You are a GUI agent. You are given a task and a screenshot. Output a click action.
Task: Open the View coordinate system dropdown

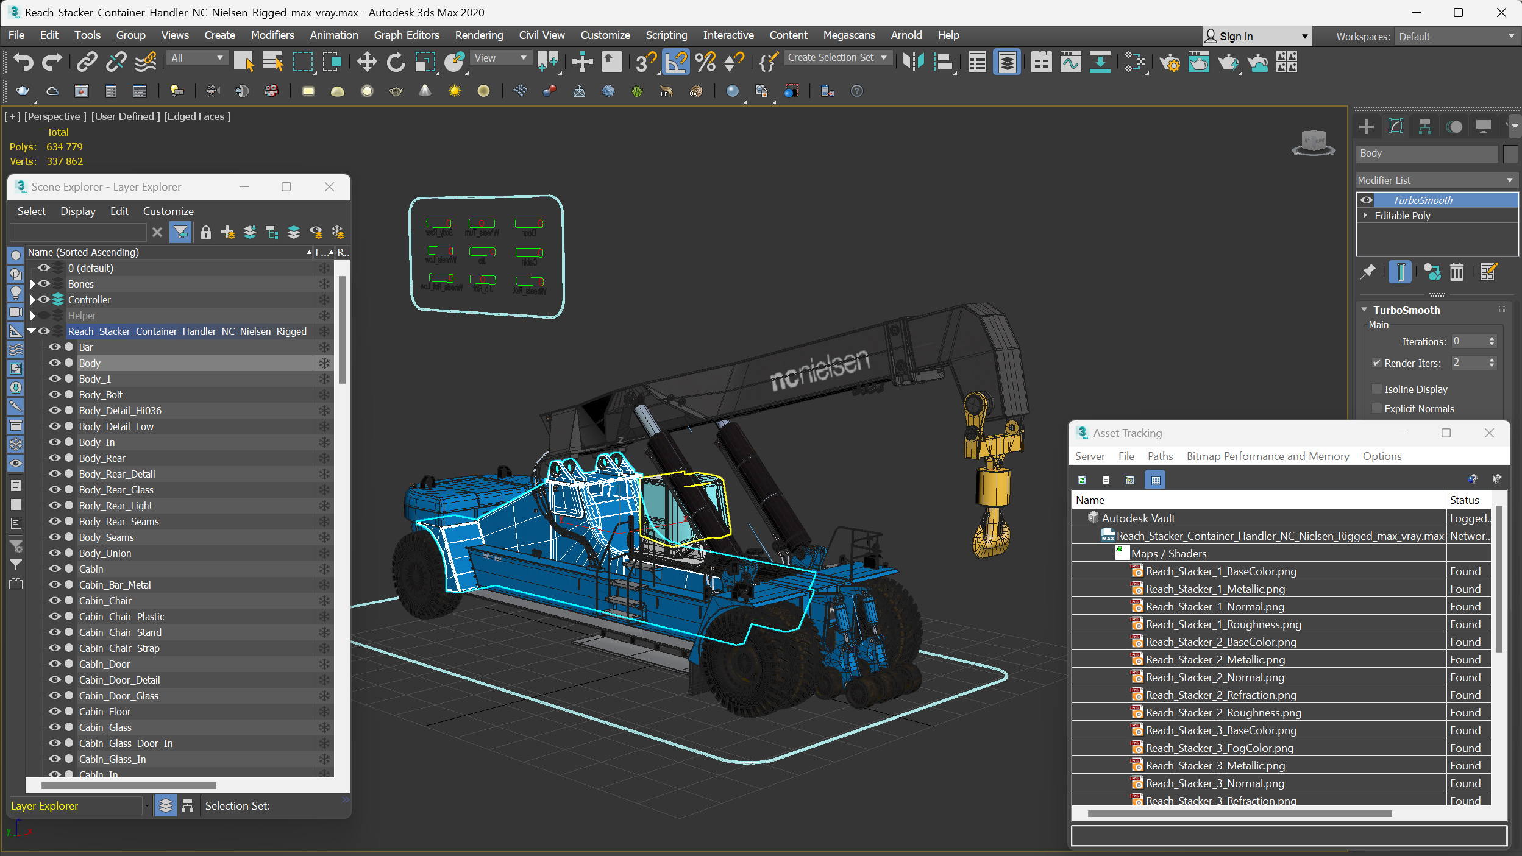click(x=500, y=58)
